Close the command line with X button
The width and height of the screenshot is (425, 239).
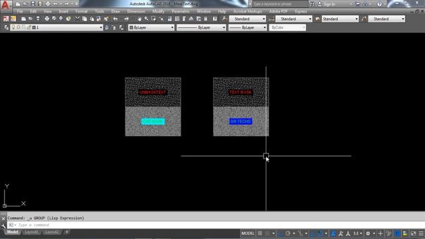[3, 218]
